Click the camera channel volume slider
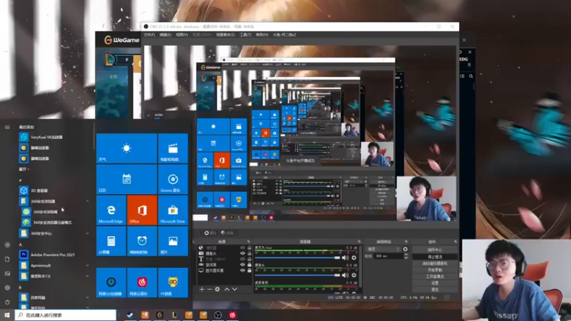The height and width of the screenshot is (321, 571). point(297,275)
